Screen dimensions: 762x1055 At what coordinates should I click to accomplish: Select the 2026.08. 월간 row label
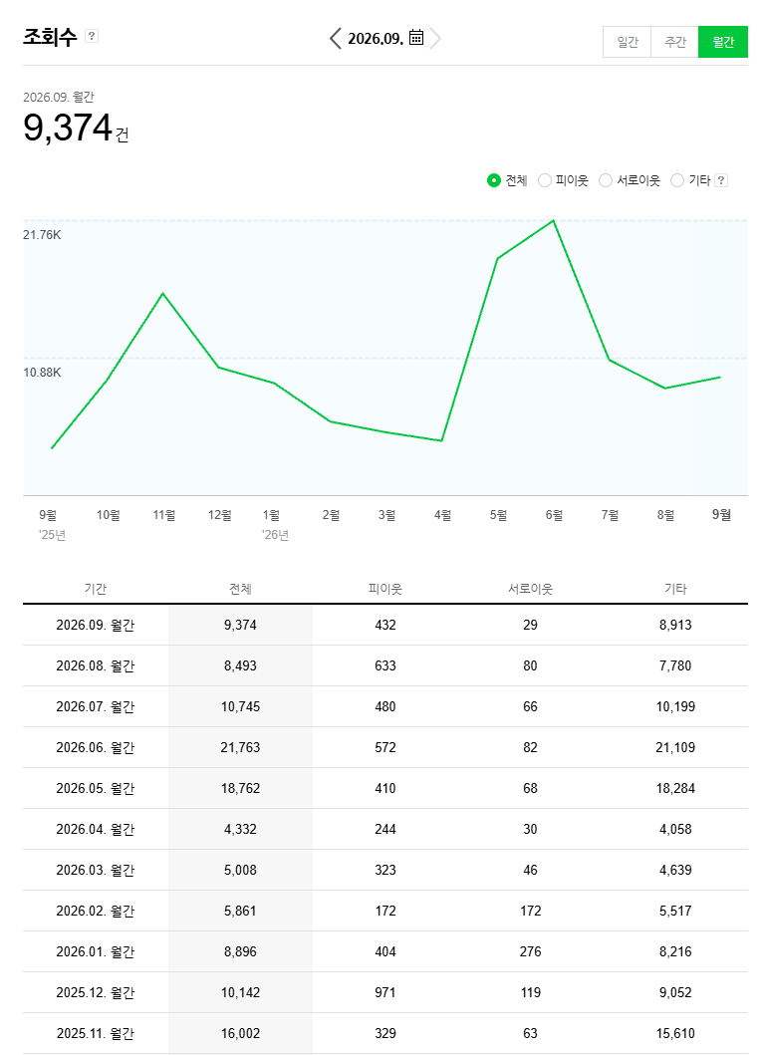[x=96, y=666]
